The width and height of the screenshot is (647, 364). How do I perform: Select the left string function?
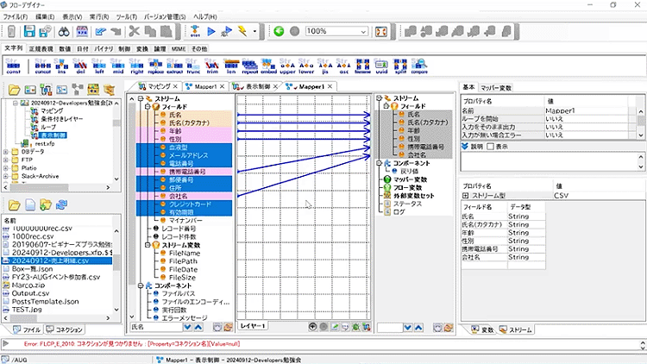click(x=99, y=66)
